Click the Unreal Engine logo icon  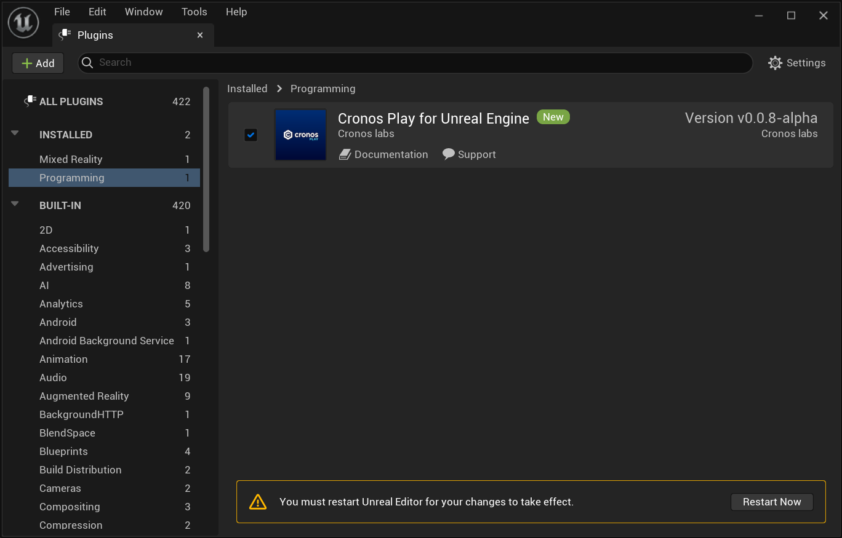(23, 23)
